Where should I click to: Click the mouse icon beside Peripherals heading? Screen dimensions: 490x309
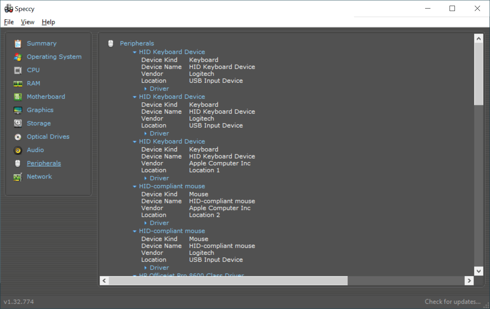point(111,43)
